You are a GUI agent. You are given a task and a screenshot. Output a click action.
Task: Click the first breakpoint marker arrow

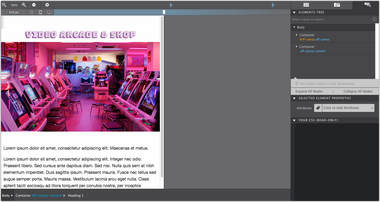coord(171,5)
